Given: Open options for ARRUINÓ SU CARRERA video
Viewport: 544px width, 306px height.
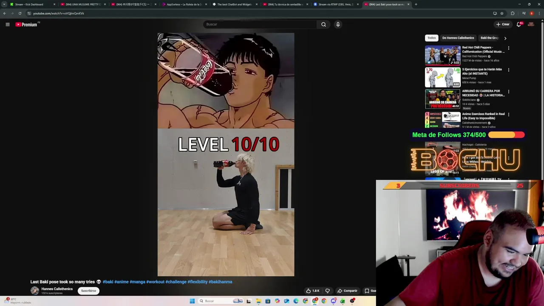Looking at the screenshot, I should 508,91.
